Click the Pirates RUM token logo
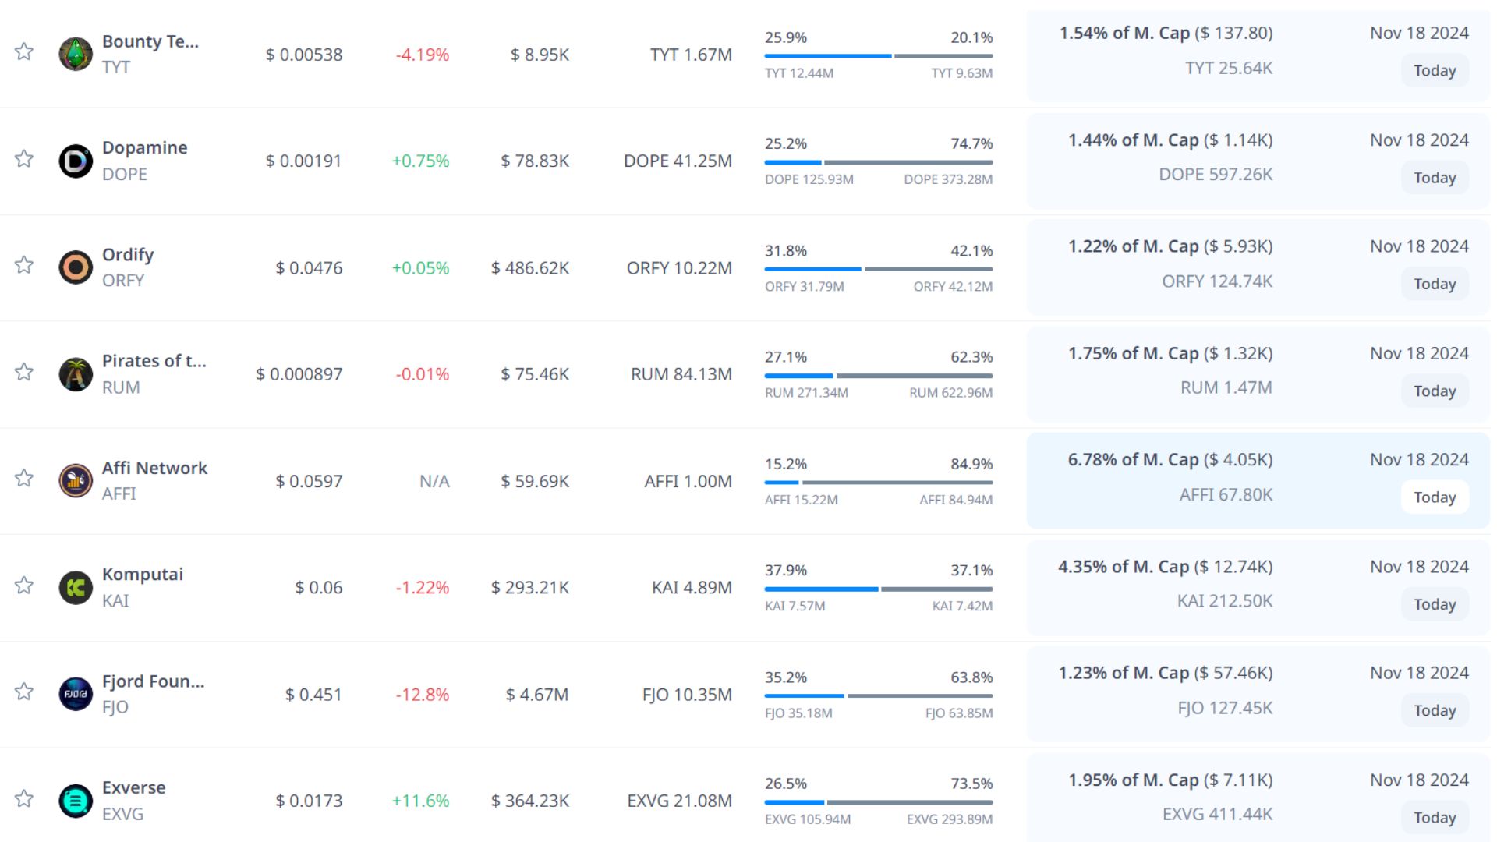This screenshot has width=1497, height=842. (76, 374)
